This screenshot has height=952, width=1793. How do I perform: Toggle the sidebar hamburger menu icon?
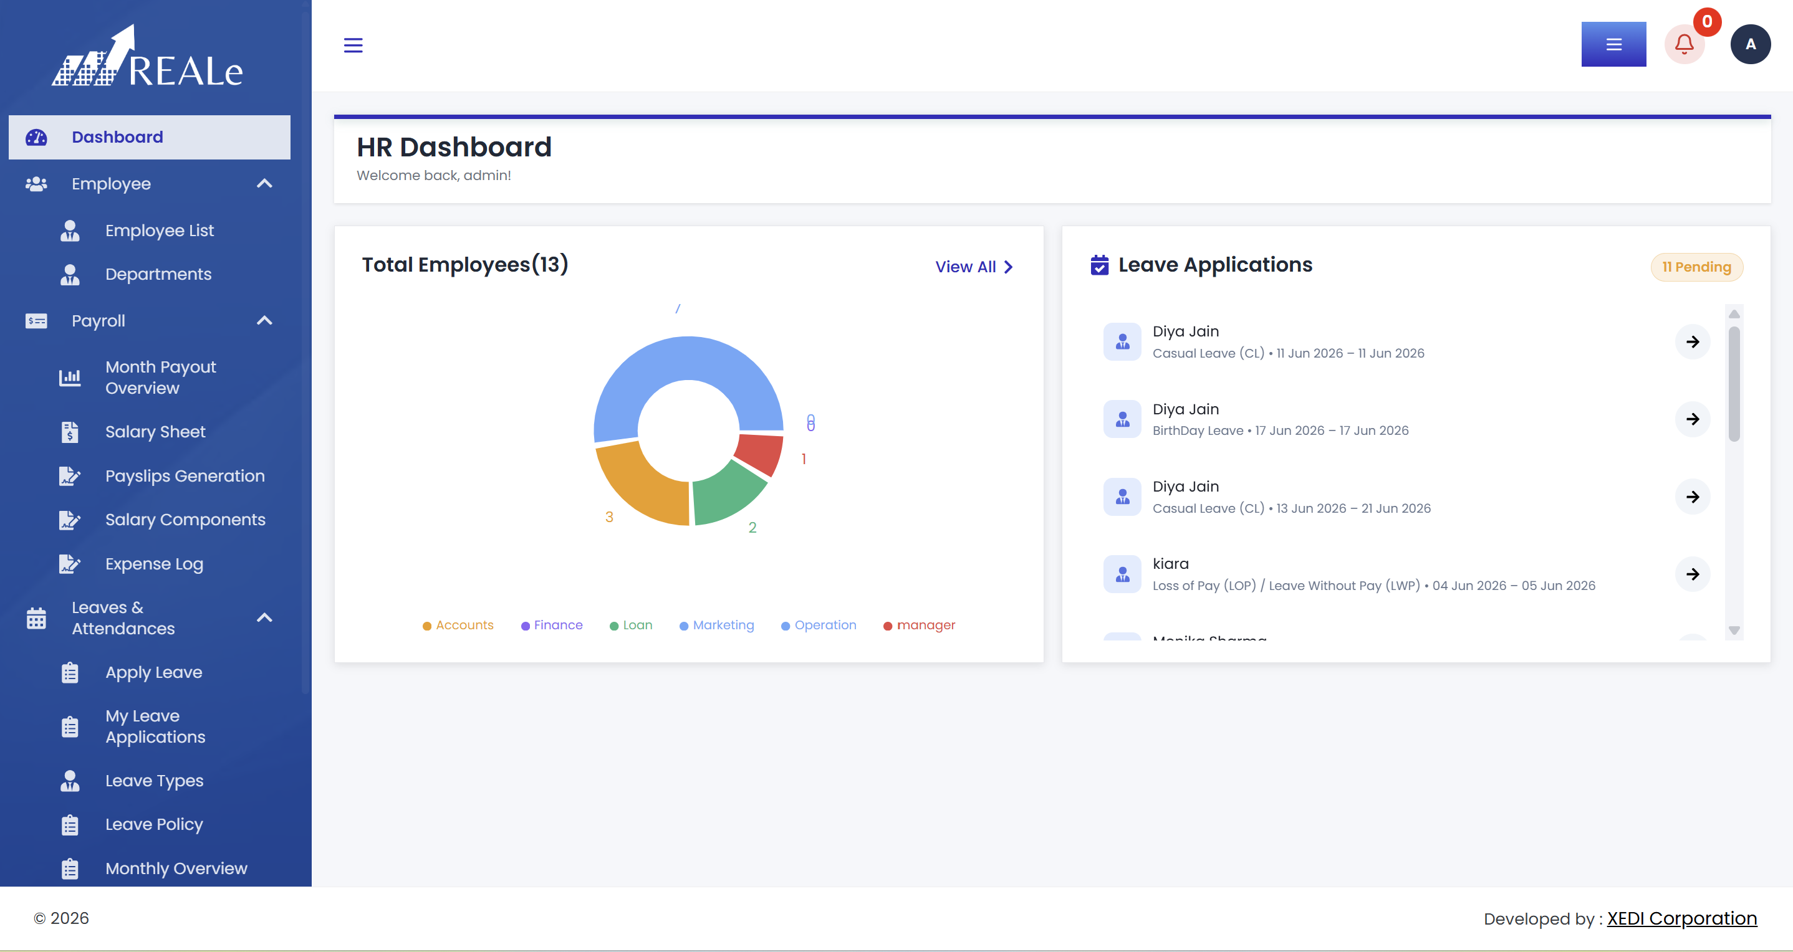click(353, 45)
